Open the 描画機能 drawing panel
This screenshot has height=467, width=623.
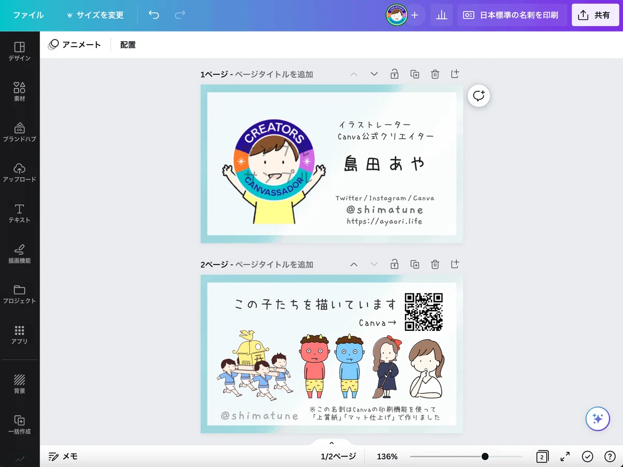coord(20,254)
